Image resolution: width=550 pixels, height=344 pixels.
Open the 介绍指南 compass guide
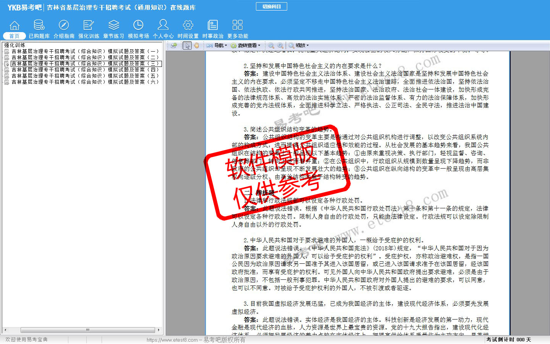pos(64,29)
